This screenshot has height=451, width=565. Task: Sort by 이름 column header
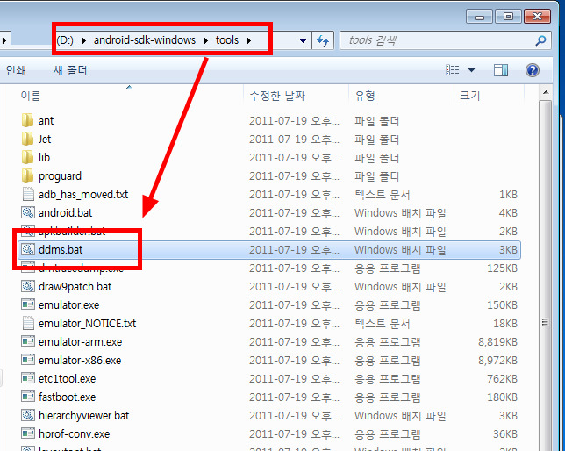click(124, 96)
